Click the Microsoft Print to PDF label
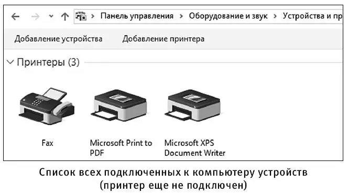The image size is (348, 195). coord(121,148)
